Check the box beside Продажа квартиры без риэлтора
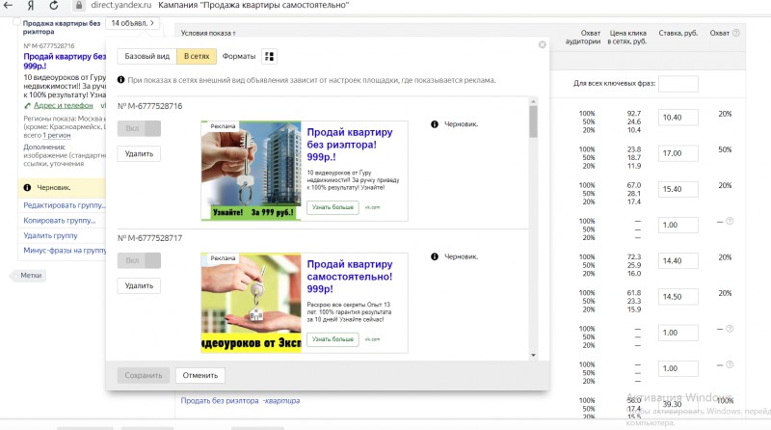771x430 pixels. click(x=16, y=22)
